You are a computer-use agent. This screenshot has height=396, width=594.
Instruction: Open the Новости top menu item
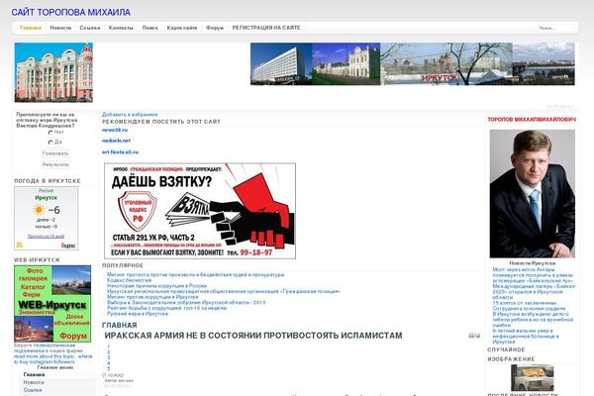click(60, 28)
